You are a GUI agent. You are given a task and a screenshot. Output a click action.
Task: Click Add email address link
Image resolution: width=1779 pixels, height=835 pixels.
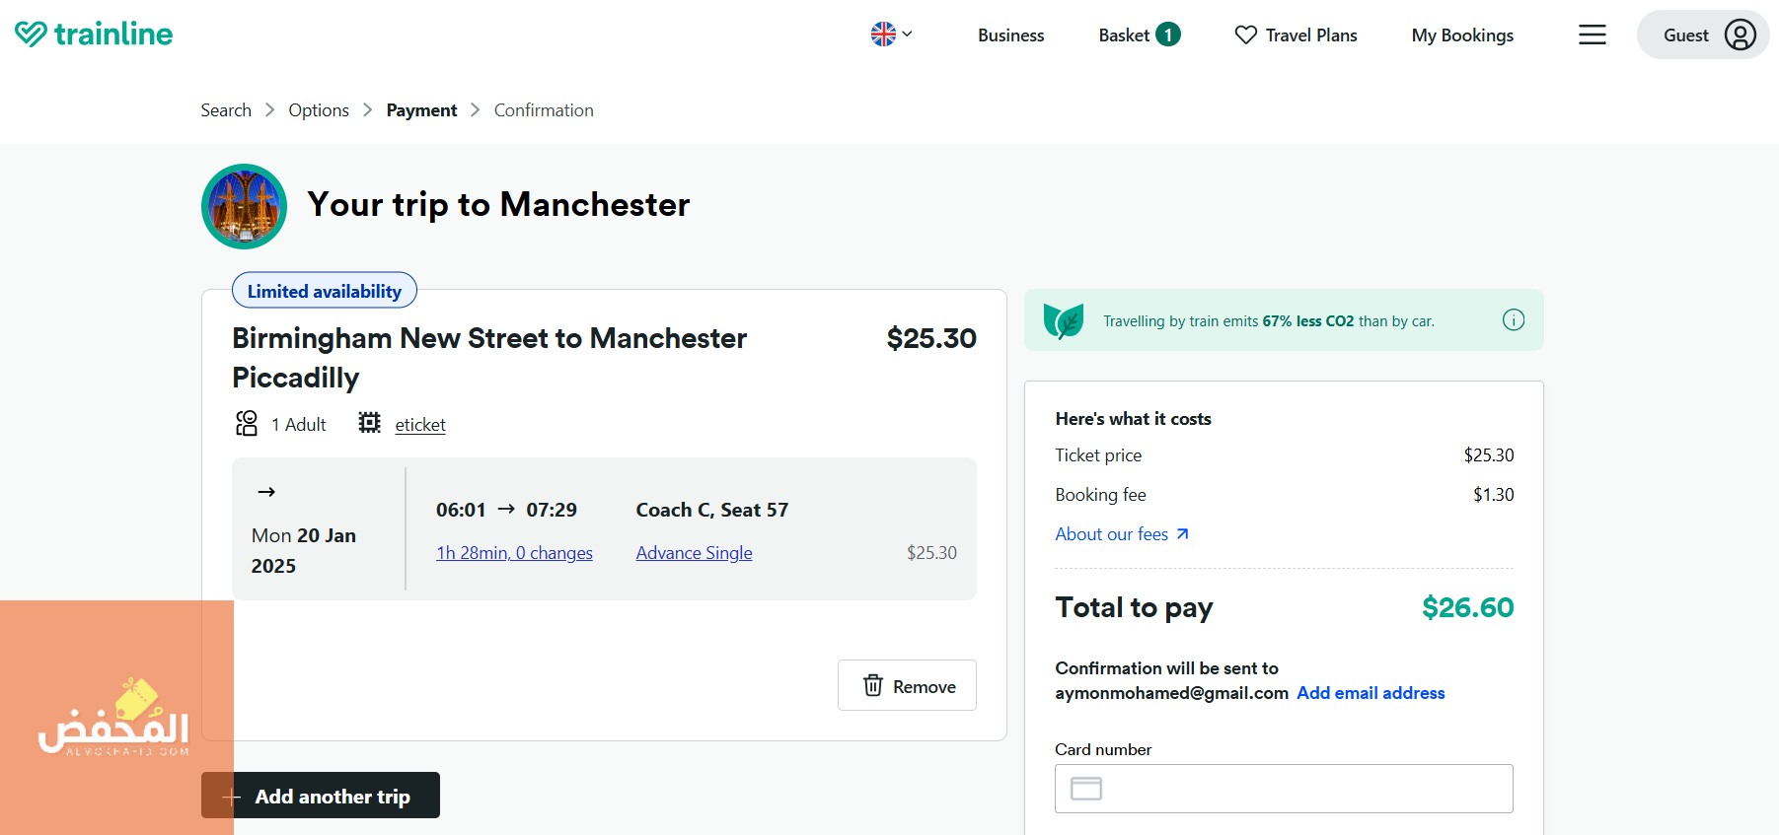click(1371, 693)
